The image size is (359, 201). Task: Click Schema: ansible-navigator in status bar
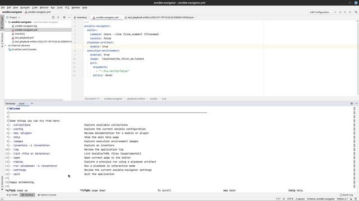click(x=321, y=199)
